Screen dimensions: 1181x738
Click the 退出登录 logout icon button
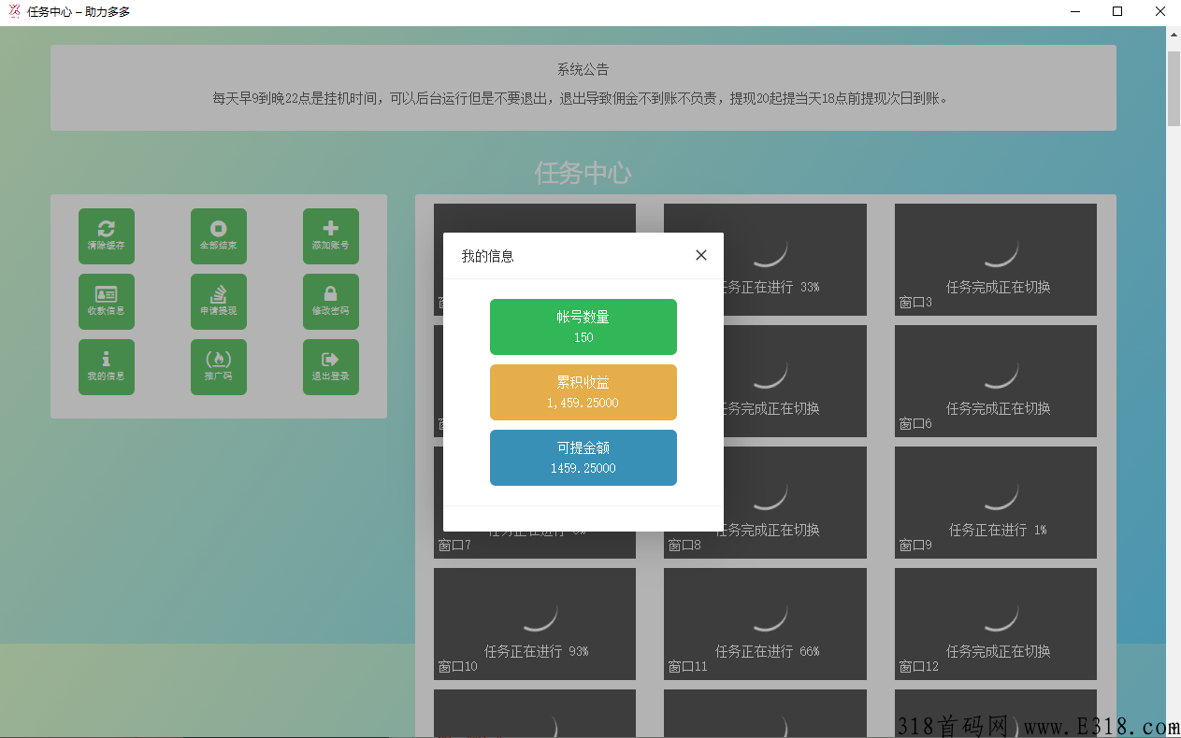pyautogui.click(x=330, y=367)
